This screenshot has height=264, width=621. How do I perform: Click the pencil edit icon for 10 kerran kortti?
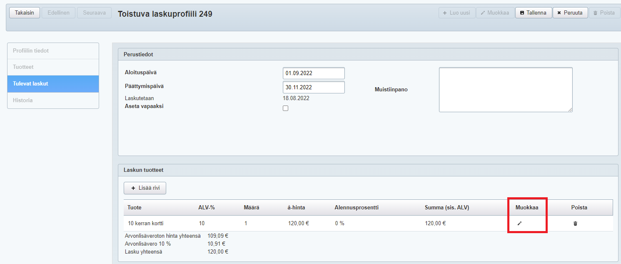(519, 224)
